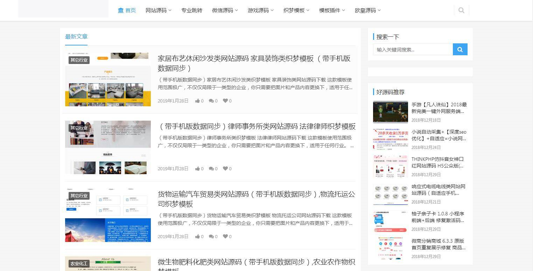The height and width of the screenshot is (271, 533).
Task: Click the comment icon on the 货物运输 article
Action: click(212, 236)
